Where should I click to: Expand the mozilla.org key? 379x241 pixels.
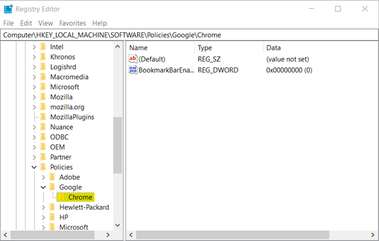coord(34,107)
